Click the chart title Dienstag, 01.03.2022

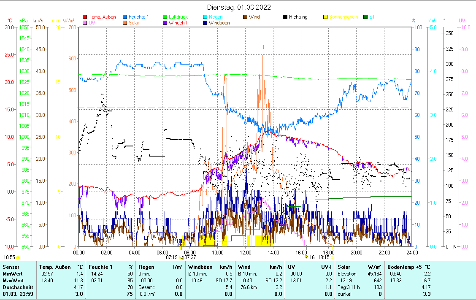click(x=239, y=7)
